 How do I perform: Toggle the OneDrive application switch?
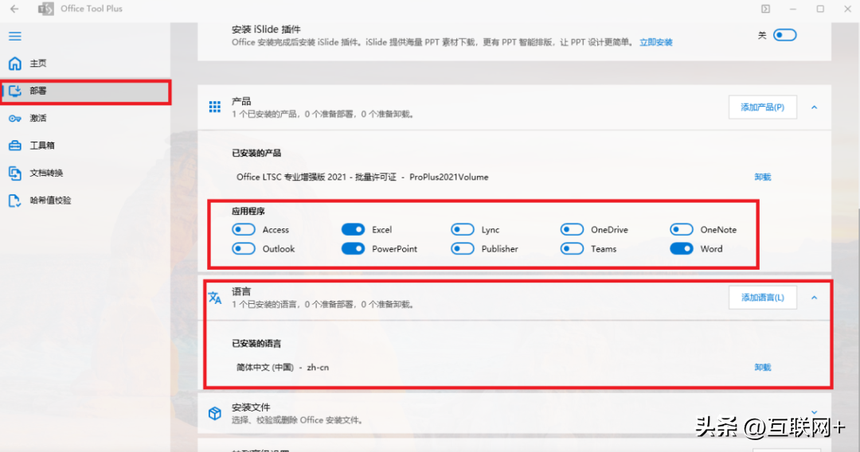point(572,229)
